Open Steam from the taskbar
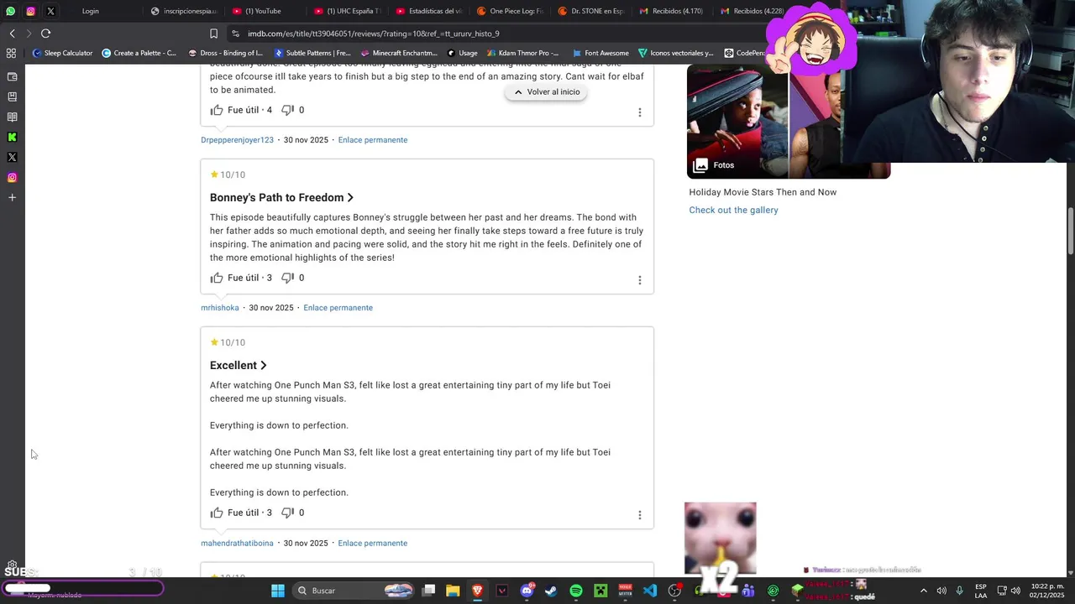 (551, 591)
